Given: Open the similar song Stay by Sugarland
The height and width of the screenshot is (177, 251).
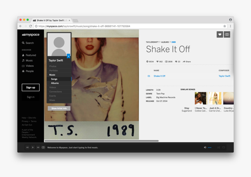Looking at the screenshot, I should tap(187, 109).
